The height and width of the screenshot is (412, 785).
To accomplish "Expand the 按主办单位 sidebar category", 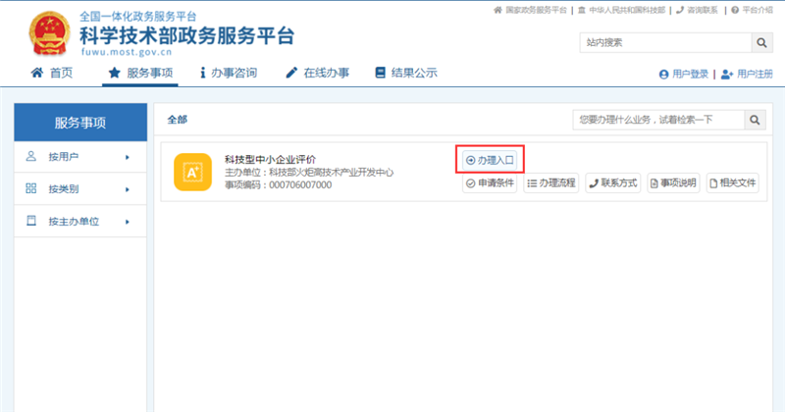I will pyautogui.click(x=80, y=223).
